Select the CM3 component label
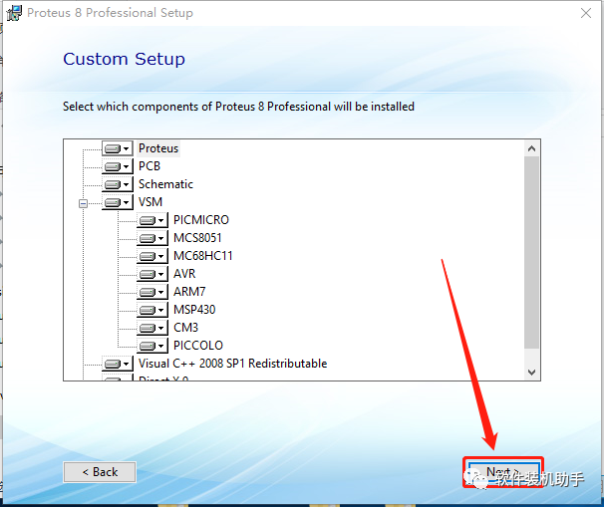This screenshot has height=507, width=604. click(185, 328)
